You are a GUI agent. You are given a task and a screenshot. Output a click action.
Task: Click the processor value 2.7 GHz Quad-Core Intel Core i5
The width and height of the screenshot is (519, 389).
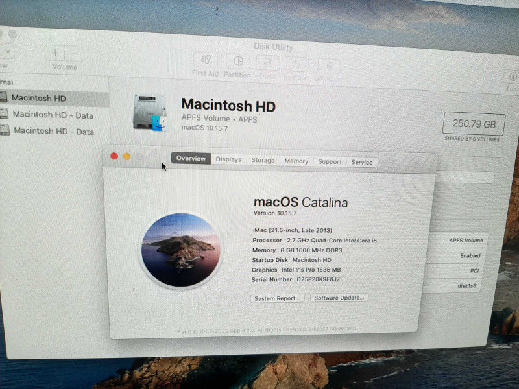pos(332,241)
